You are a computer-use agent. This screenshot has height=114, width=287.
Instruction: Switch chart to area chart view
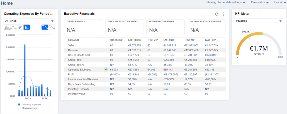[7, 27]
